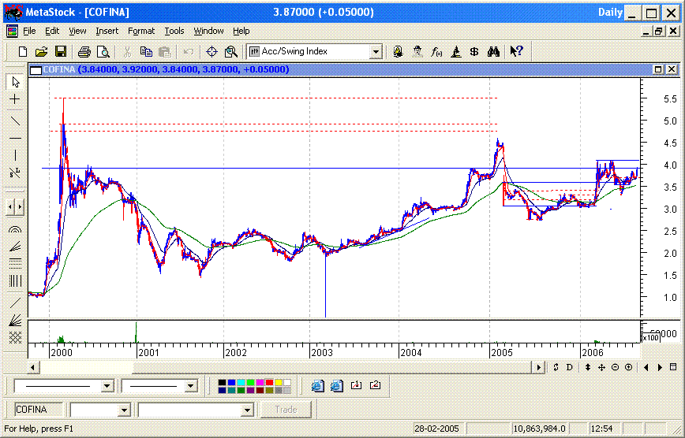This screenshot has height=438, width=685.
Task: Click the Trade button
Action: click(x=286, y=410)
